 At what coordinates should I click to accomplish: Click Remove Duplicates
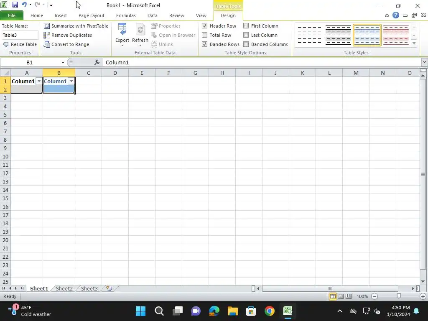(68, 35)
